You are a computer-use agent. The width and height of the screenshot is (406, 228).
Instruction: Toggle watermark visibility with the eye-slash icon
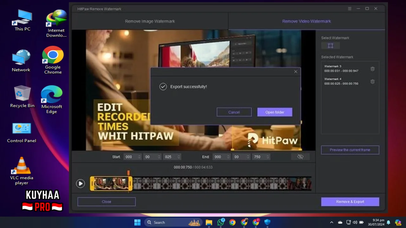point(300,157)
